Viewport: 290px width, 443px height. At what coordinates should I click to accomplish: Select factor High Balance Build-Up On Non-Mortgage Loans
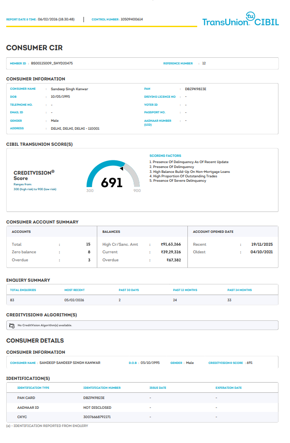tap(190, 172)
